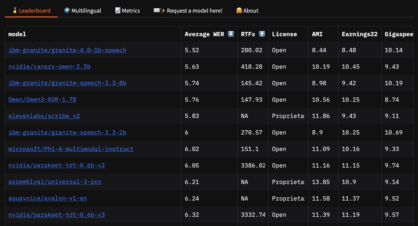Select Earnings22 value 8.48
Viewport: 418px width, 226px height.
pos(349,50)
